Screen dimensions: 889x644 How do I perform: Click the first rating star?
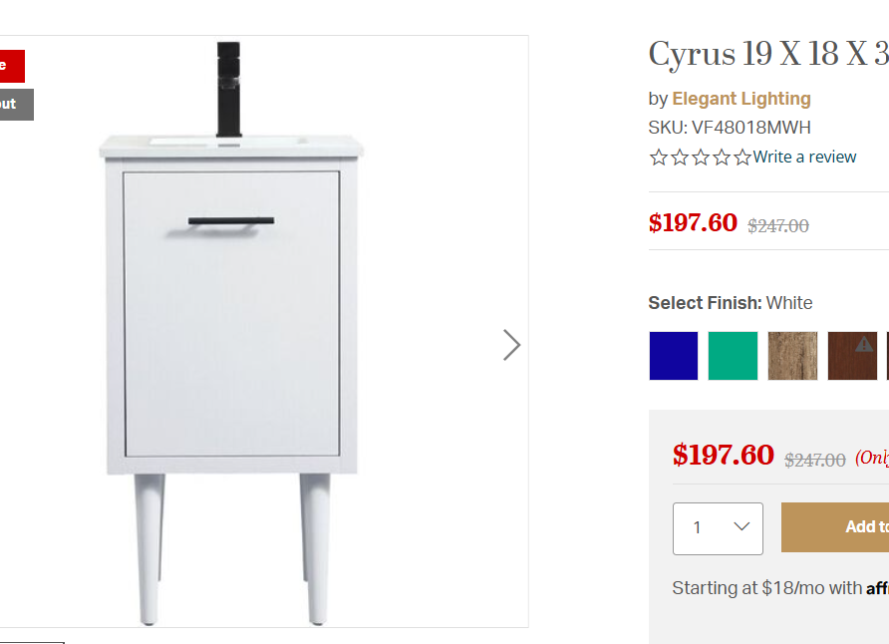coord(659,158)
